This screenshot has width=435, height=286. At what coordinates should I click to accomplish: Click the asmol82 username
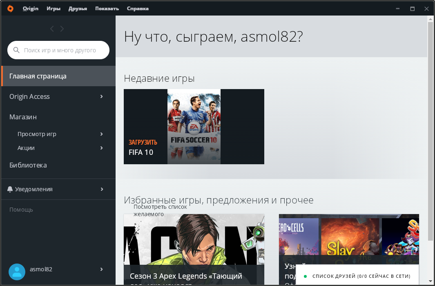point(41,269)
